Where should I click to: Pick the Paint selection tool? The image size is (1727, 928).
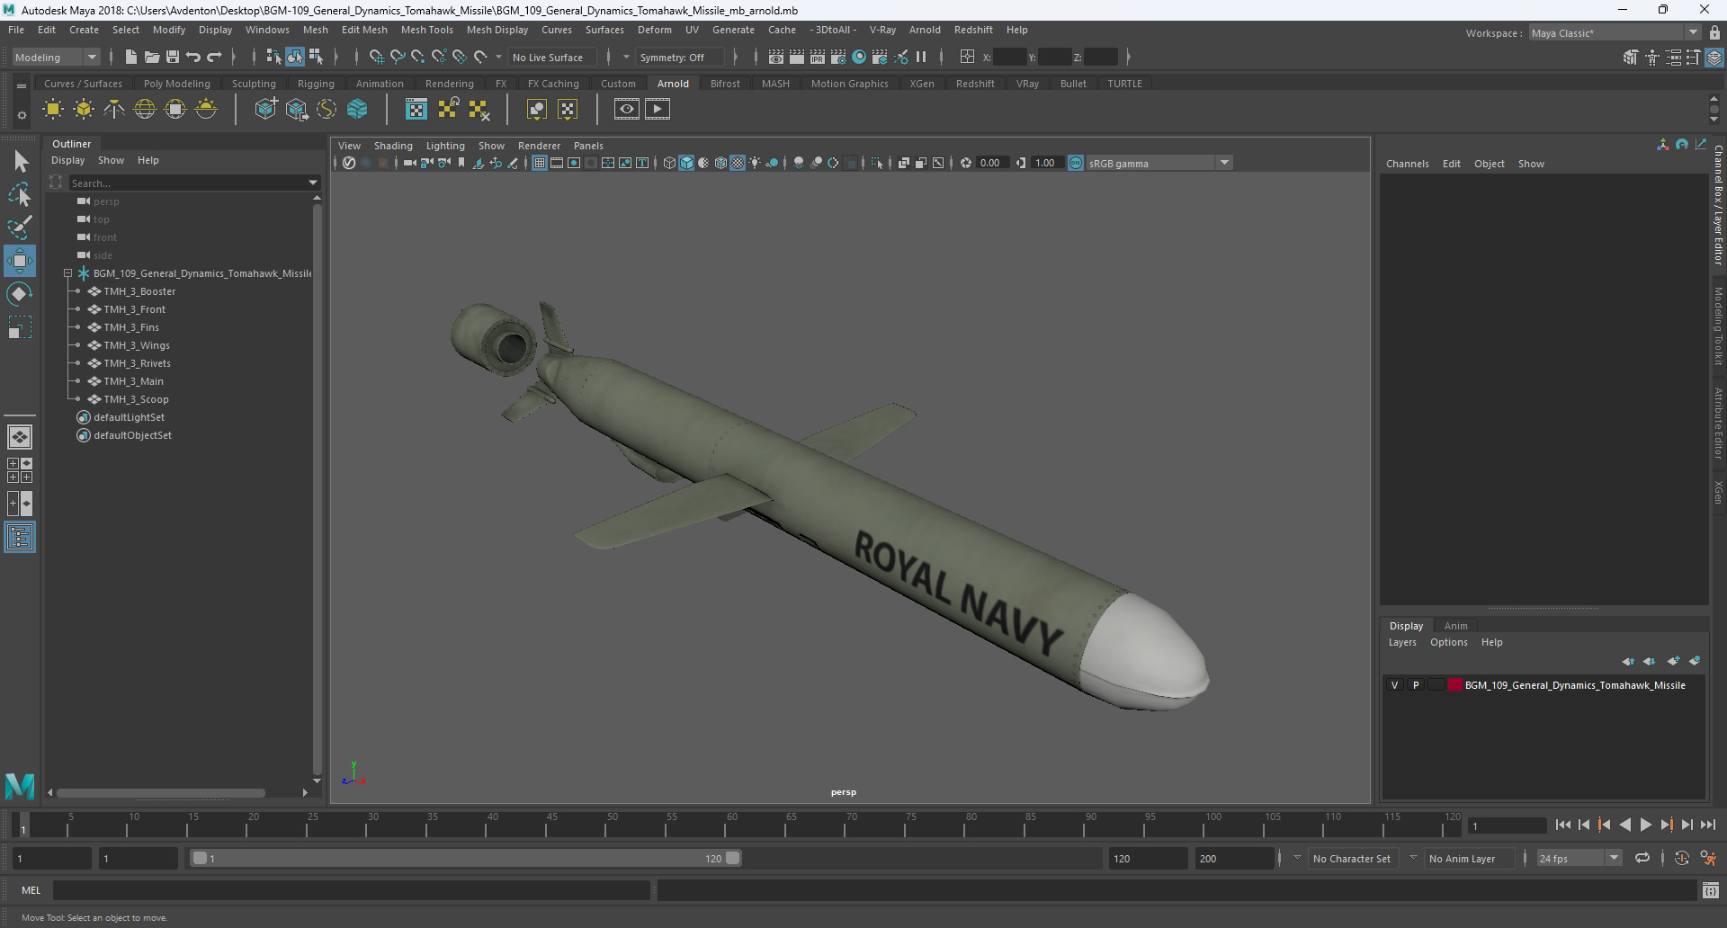pyautogui.click(x=20, y=227)
